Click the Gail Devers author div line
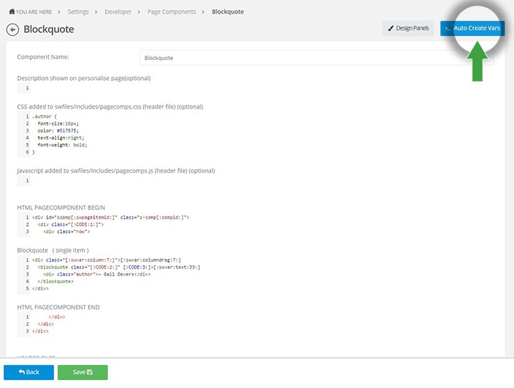The height and width of the screenshot is (388, 514). (96, 274)
